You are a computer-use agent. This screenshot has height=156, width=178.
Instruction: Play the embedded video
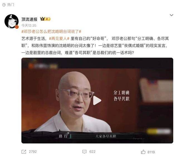coord(97,100)
